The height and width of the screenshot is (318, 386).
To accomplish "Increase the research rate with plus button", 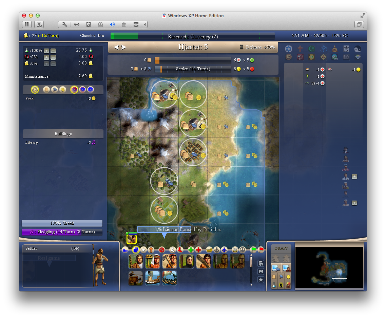I will [46, 51].
